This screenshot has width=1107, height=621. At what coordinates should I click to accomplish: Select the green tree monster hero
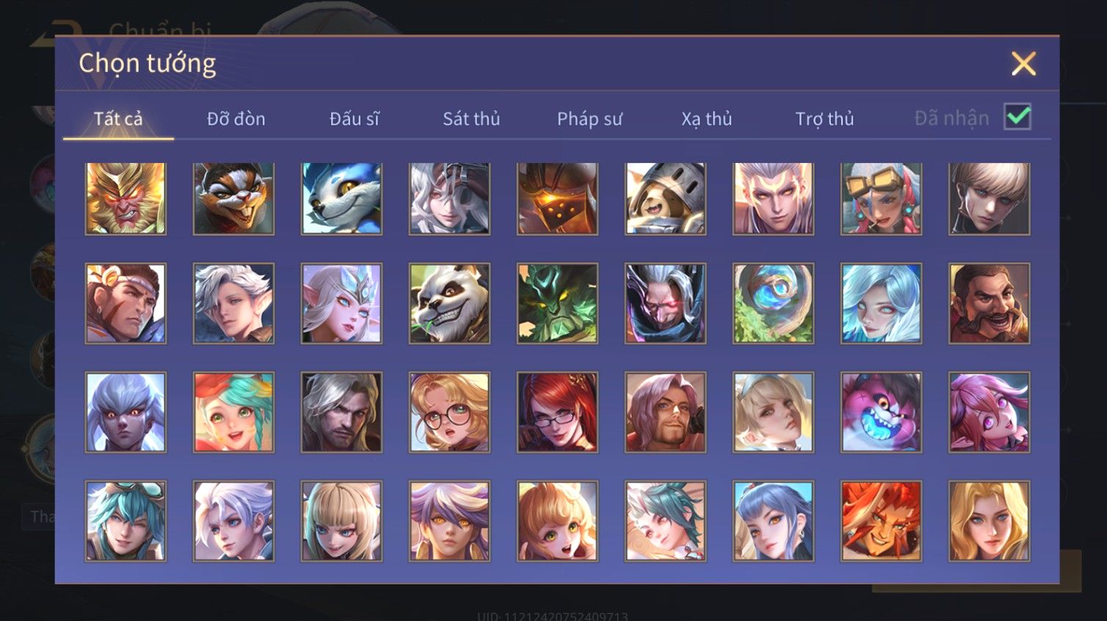557,304
